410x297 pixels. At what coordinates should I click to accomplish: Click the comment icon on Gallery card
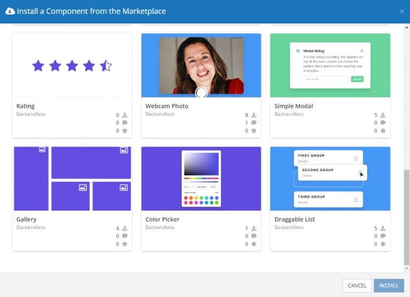tap(125, 236)
